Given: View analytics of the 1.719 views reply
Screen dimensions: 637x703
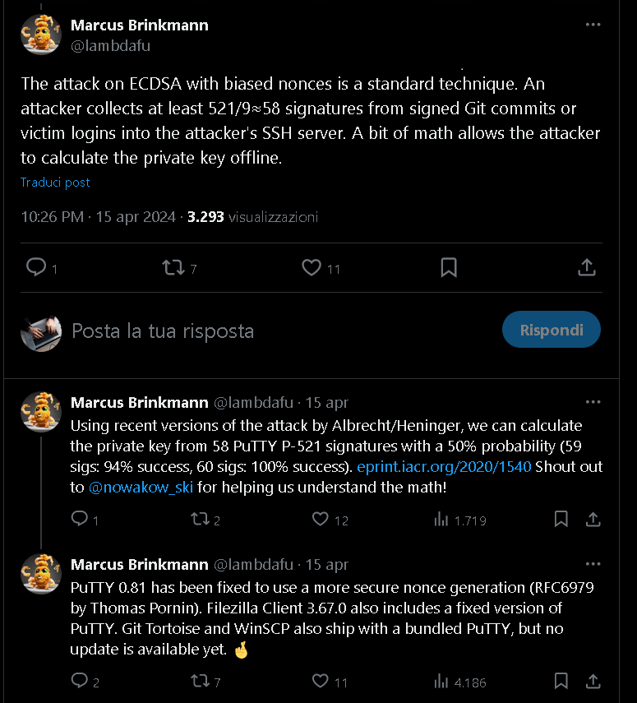Looking at the screenshot, I should pos(441,519).
